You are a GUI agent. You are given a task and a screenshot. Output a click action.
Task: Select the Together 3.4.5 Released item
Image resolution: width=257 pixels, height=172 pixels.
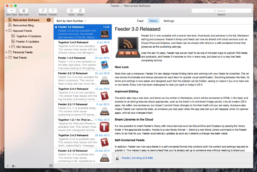click(83, 48)
